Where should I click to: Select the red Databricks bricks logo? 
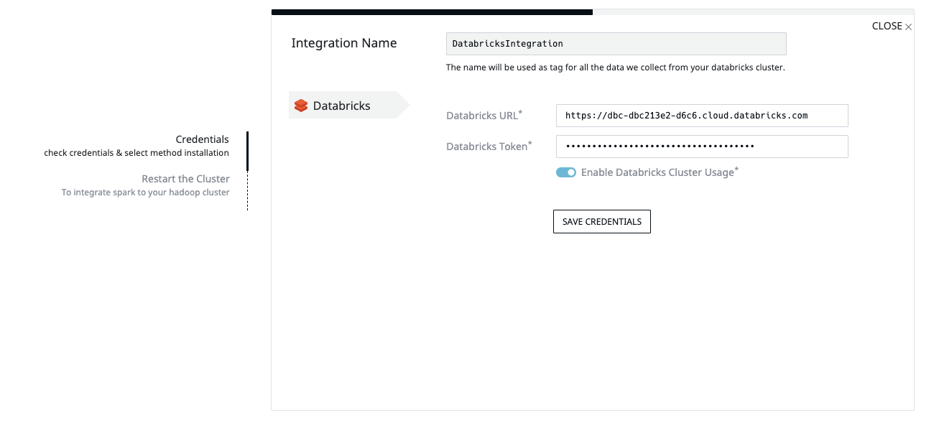(300, 105)
